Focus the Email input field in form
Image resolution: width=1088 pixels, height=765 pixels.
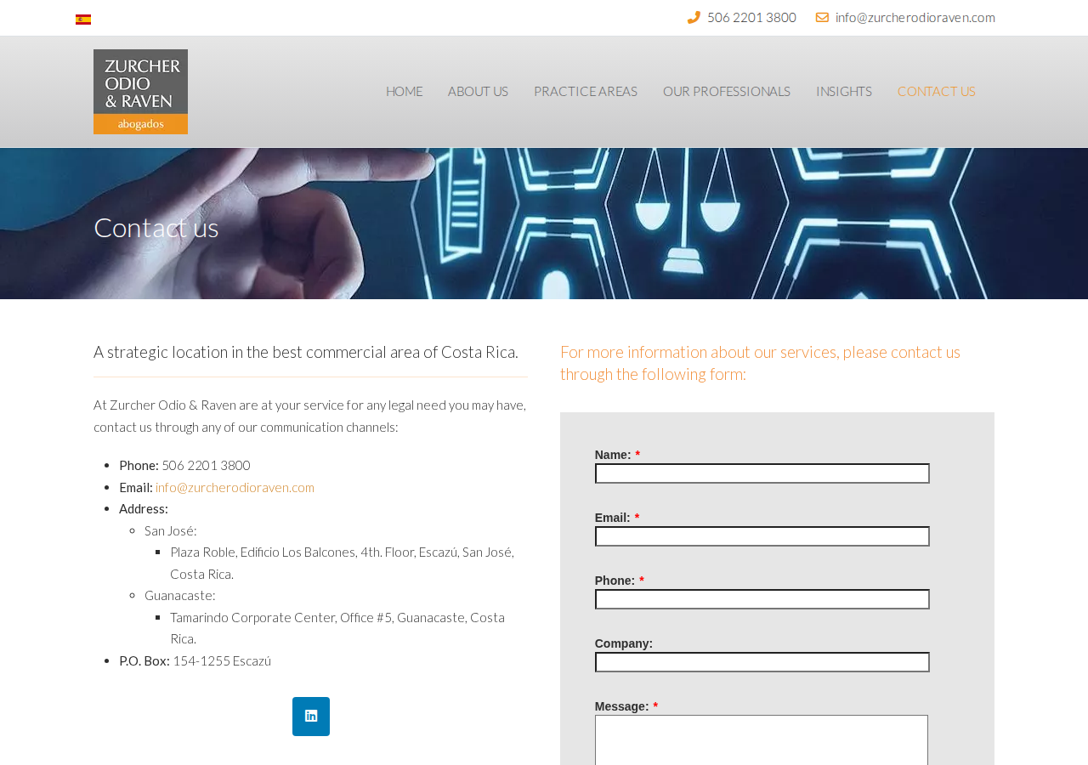pyautogui.click(x=762, y=536)
